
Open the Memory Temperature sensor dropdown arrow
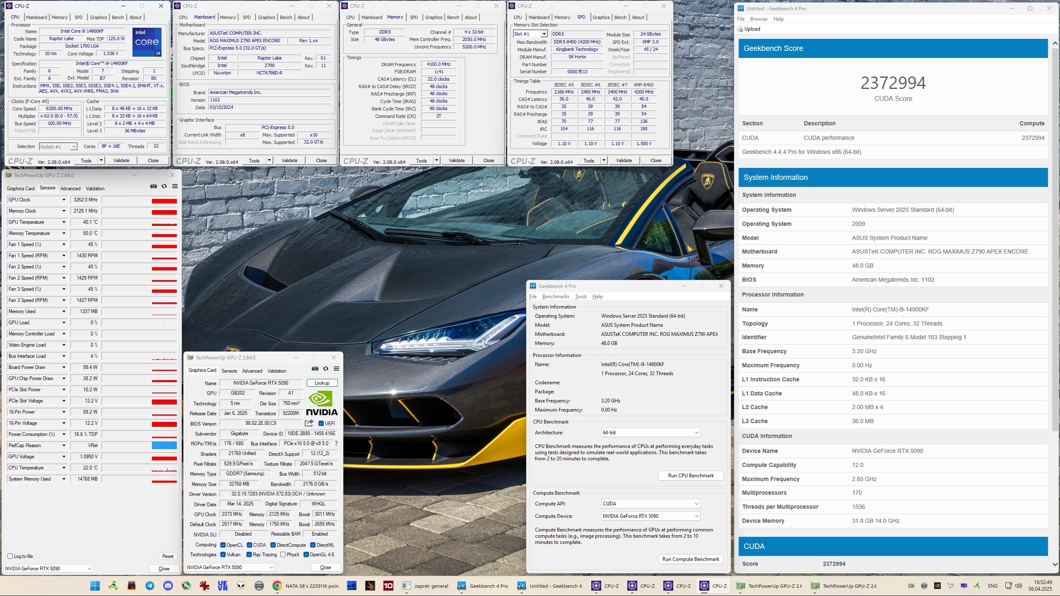point(64,233)
